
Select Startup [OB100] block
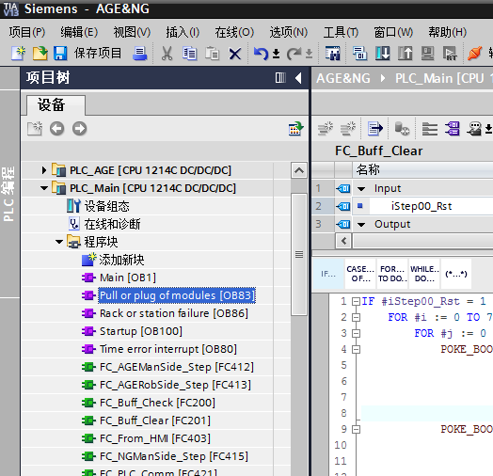point(141,331)
